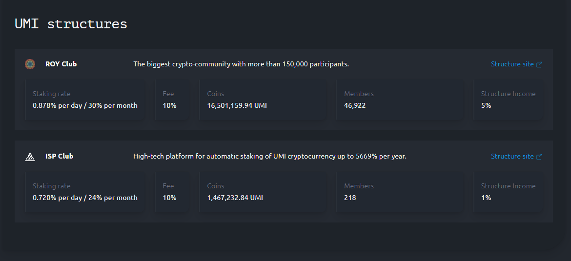
Task: Click the ROY Club logo icon
Action: (x=30, y=64)
